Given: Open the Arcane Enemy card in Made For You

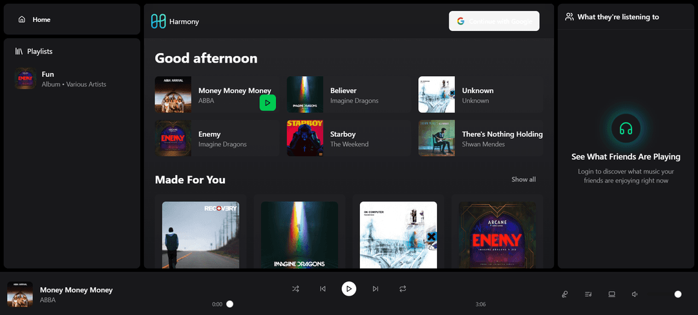Looking at the screenshot, I should (x=497, y=232).
